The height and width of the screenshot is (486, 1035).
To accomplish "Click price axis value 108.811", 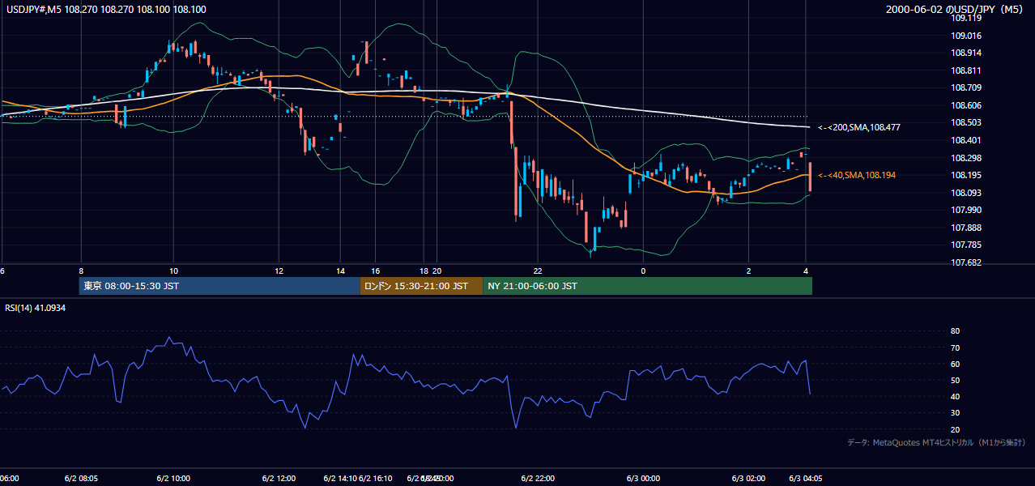I will [966, 70].
